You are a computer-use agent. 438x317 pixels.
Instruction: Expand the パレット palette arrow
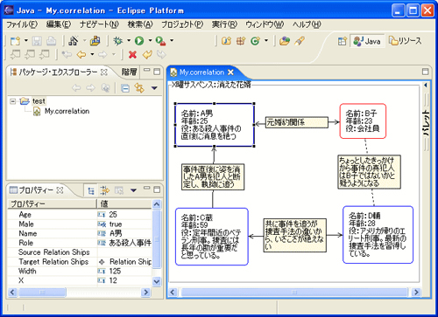(x=426, y=86)
